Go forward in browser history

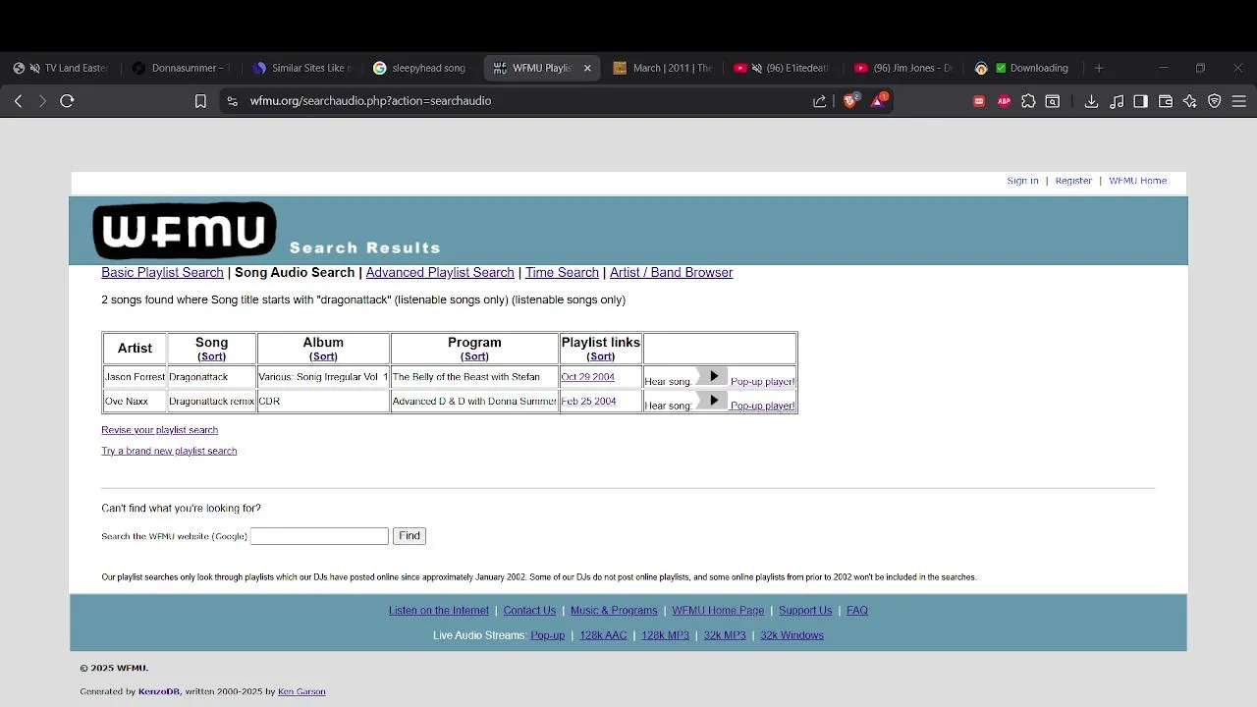(42, 101)
